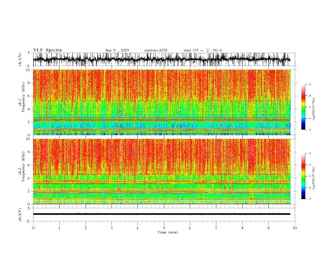Click the ch.2 spectrogram panel
332x256 pixels.
(161, 172)
